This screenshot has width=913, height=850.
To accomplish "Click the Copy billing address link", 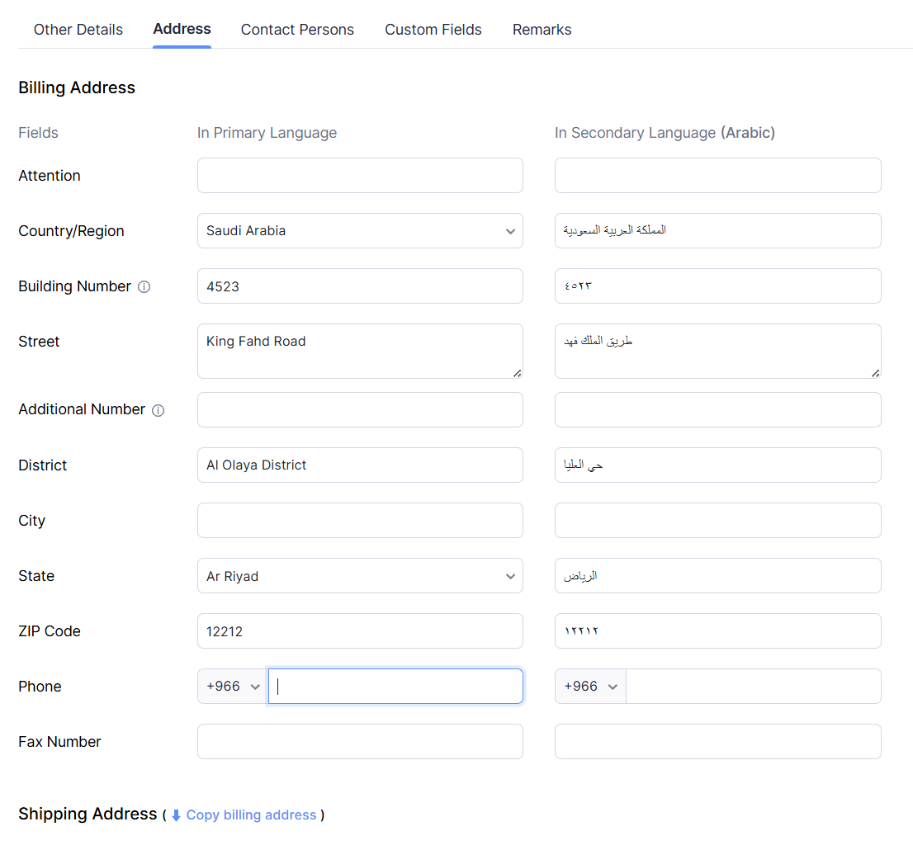I will (x=251, y=815).
